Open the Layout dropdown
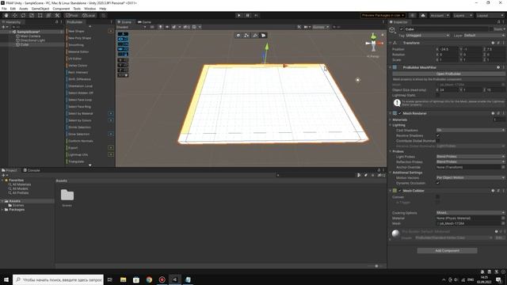 490,15
